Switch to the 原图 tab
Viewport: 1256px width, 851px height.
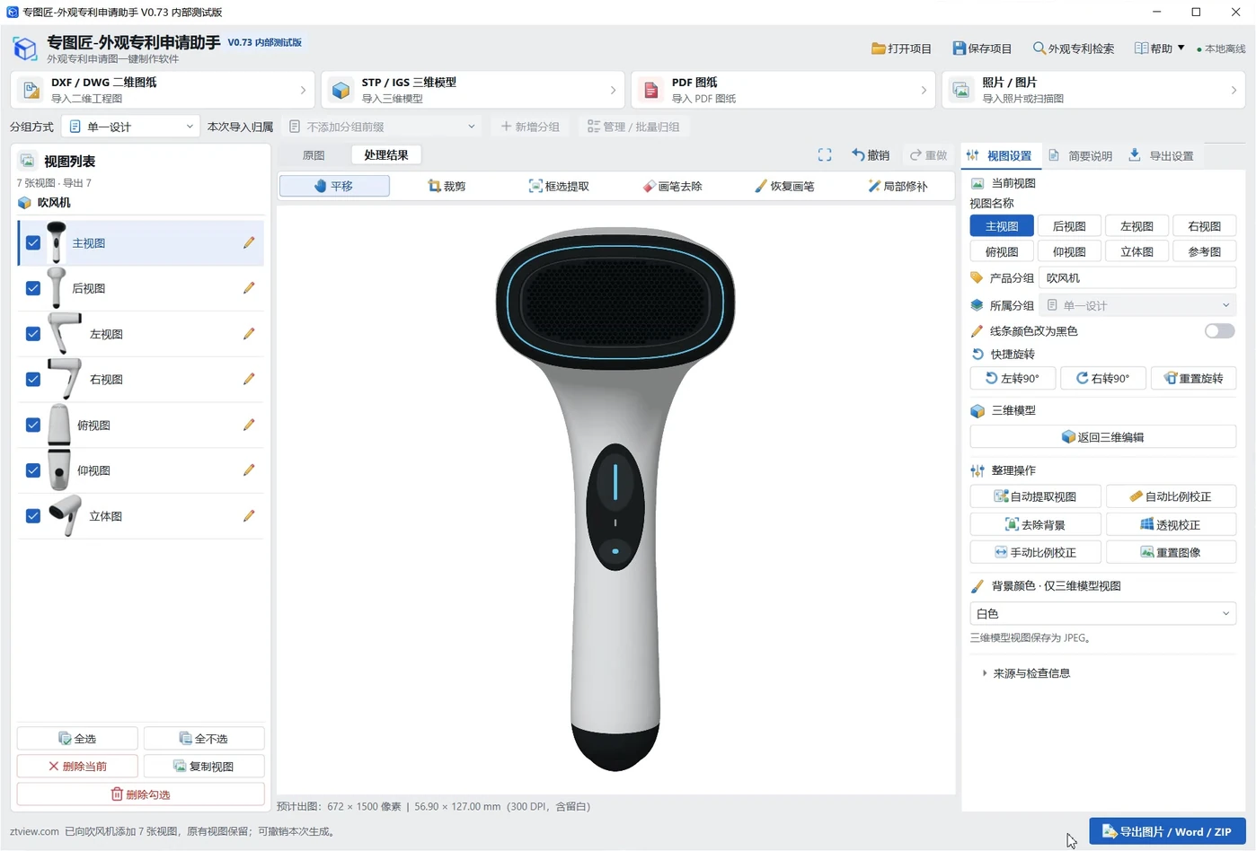[x=314, y=155]
